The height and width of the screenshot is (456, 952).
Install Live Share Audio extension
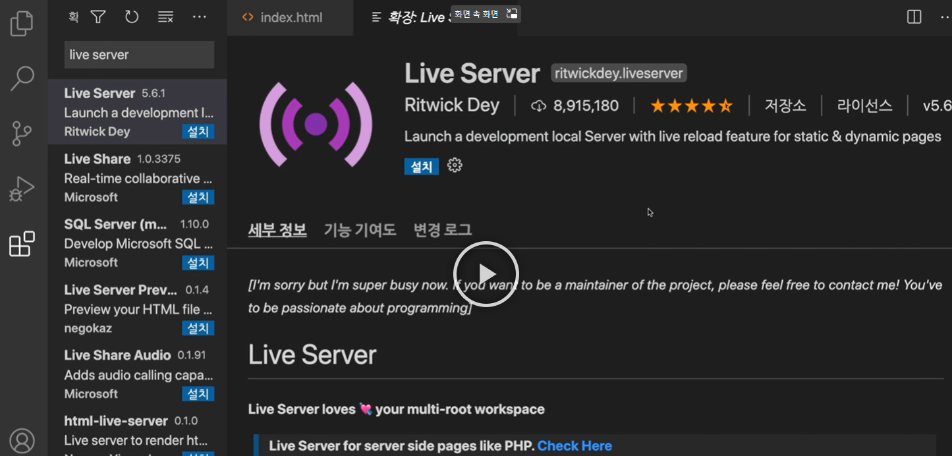198,393
